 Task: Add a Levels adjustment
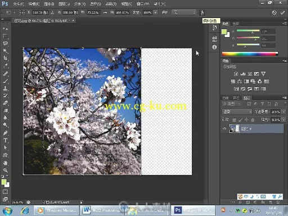243,74
